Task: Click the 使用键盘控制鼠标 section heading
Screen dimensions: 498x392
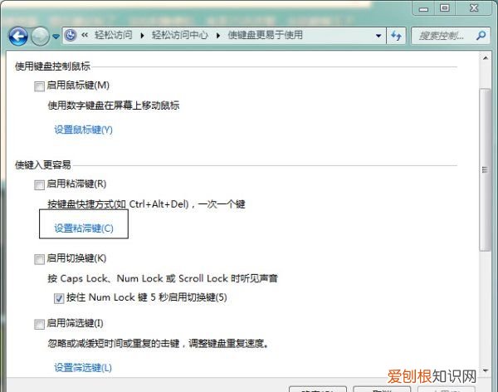Action: [53, 66]
